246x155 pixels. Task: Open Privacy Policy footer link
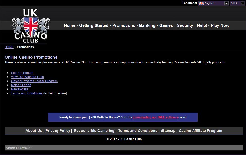pos(58,131)
